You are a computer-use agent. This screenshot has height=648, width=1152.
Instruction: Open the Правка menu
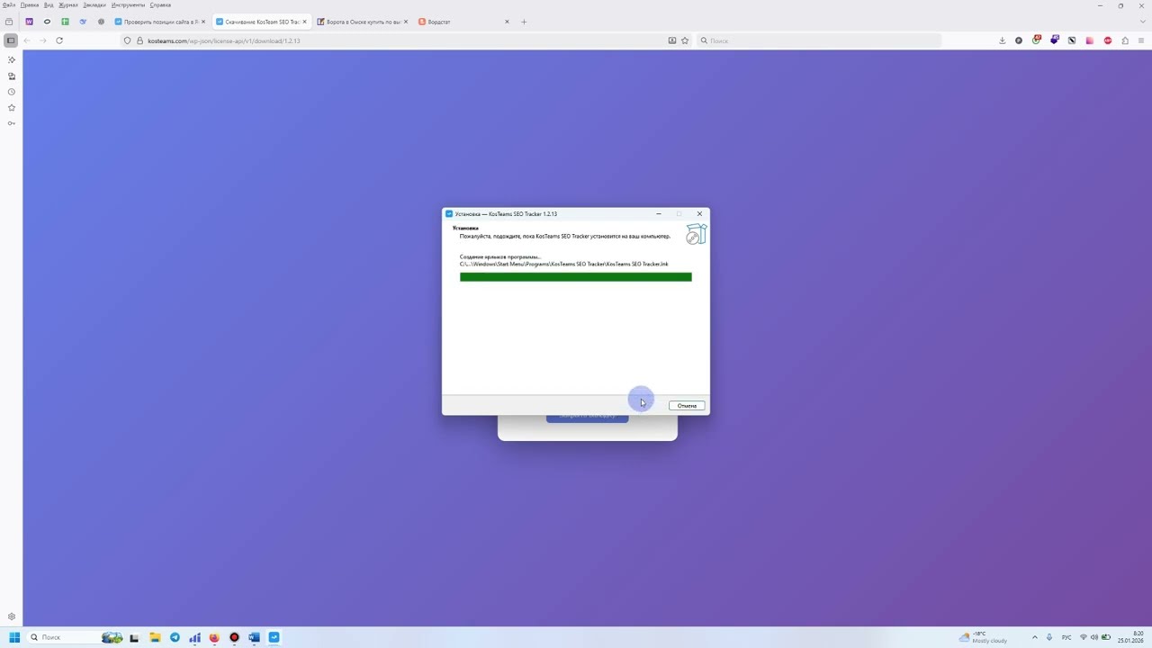point(30,5)
